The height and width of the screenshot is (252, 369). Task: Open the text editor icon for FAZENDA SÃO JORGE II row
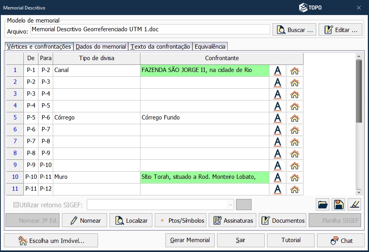click(x=278, y=70)
